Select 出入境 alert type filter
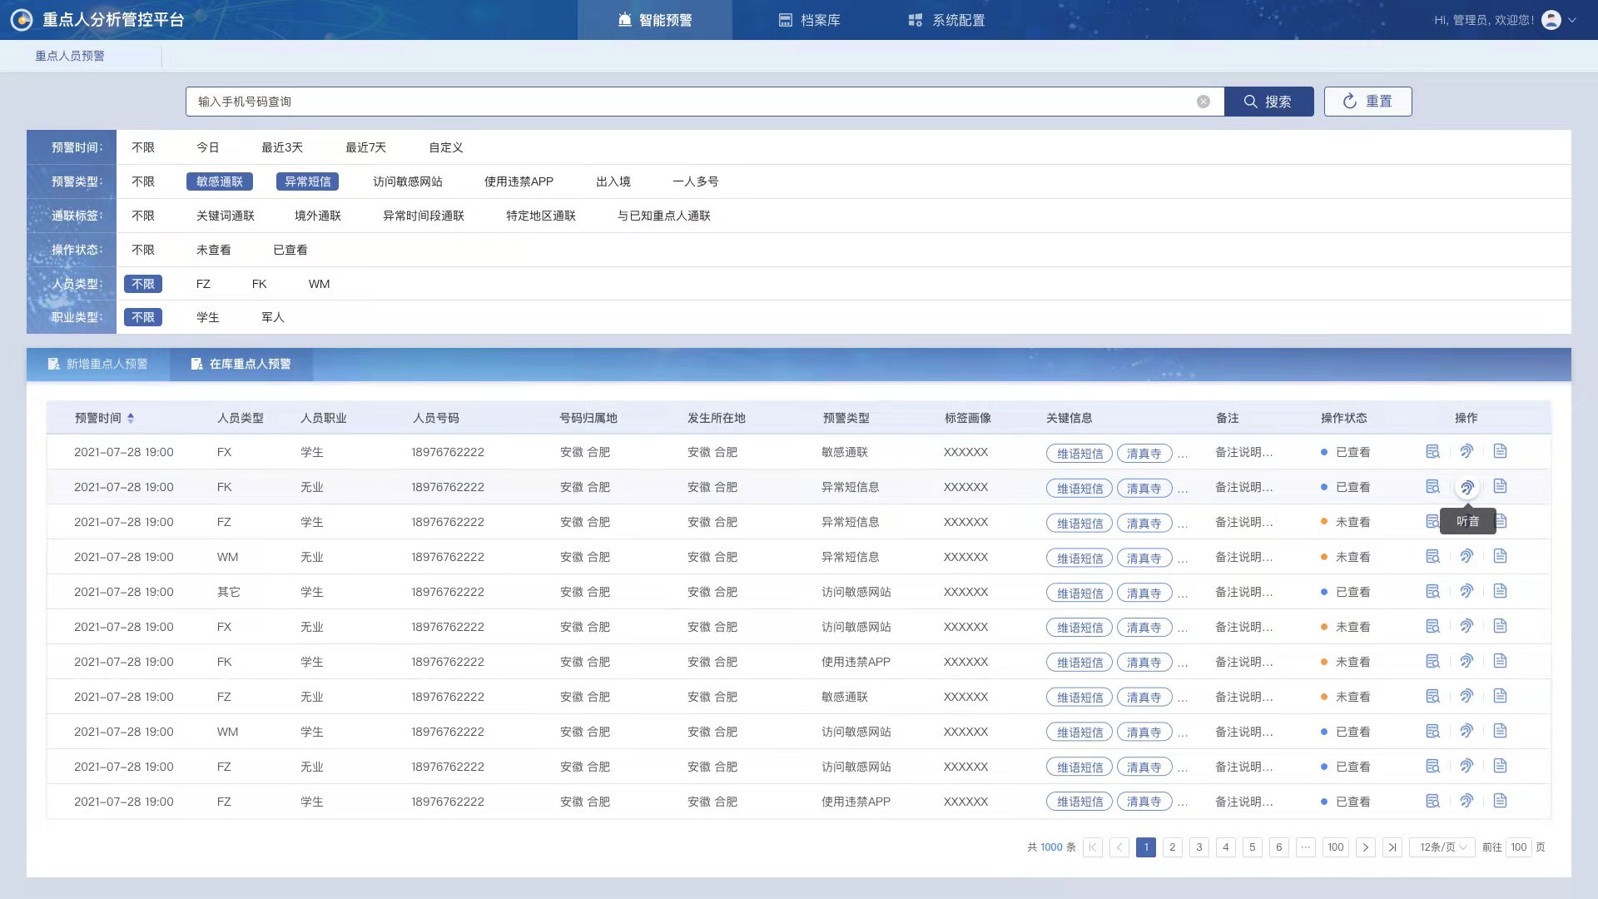Viewport: 1598px width, 899px height. 613,181
